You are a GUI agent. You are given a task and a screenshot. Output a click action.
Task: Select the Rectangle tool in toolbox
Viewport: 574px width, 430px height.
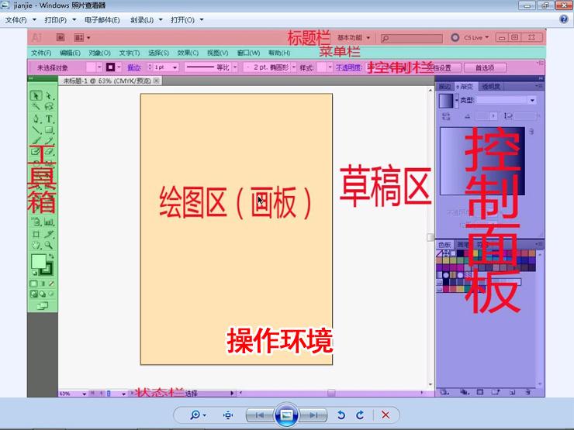[49, 130]
